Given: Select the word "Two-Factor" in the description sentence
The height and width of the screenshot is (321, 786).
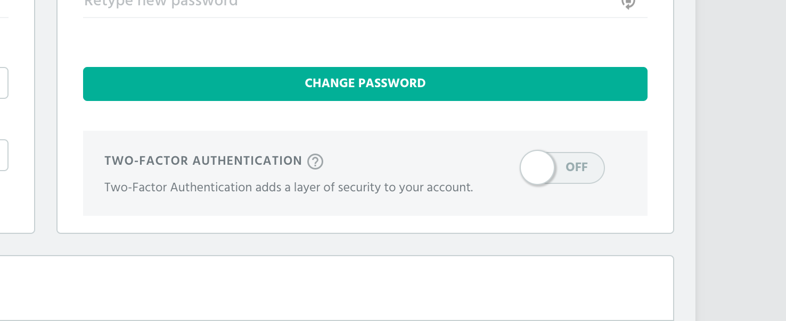Looking at the screenshot, I should click(x=135, y=188).
